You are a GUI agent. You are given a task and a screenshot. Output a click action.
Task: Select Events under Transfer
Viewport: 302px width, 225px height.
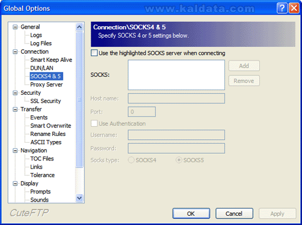[x=39, y=118]
